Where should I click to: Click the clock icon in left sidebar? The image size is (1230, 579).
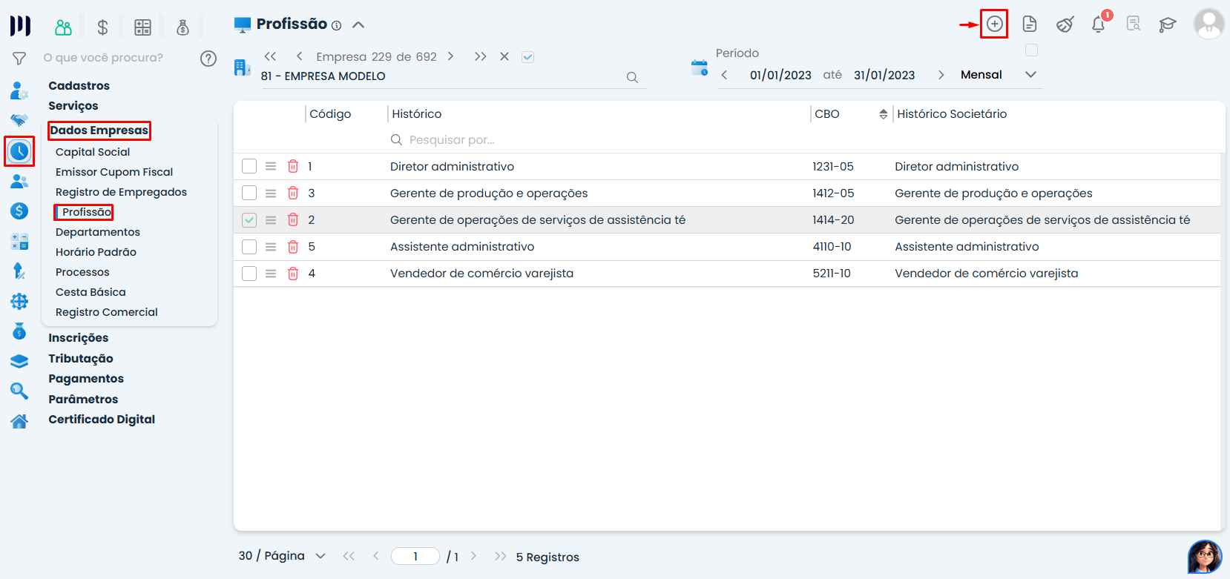19,151
